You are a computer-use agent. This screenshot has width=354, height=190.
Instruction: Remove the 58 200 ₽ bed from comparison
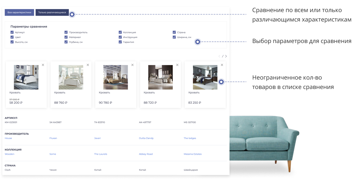pyautogui.click(x=43, y=65)
